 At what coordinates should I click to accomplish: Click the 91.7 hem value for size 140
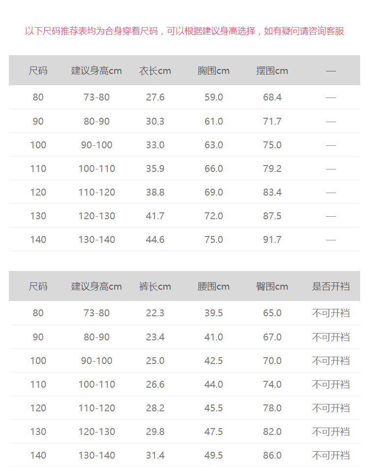[x=272, y=239]
